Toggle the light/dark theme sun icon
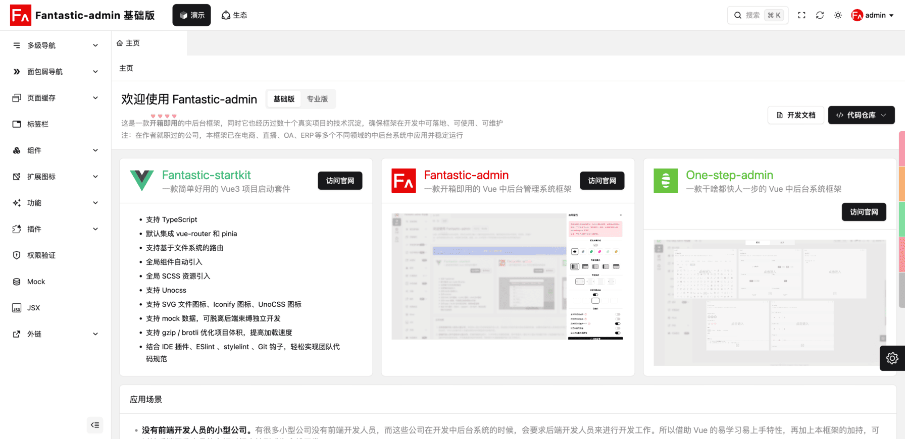The width and height of the screenshot is (905, 439). [838, 15]
